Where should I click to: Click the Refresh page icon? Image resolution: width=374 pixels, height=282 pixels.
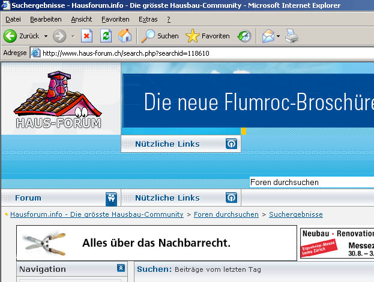pyautogui.click(x=106, y=36)
